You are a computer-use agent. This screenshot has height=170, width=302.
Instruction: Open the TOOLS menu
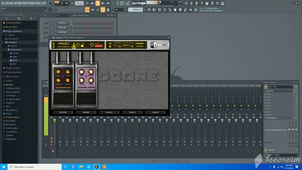point(38,3)
